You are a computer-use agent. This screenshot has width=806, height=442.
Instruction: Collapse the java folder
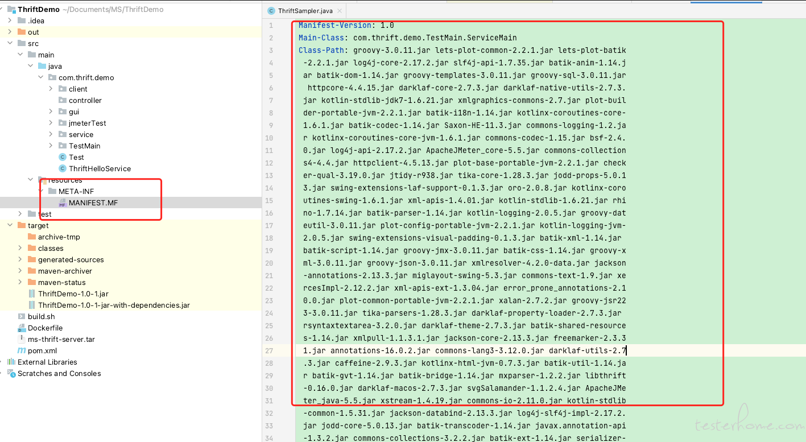click(x=31, y=66)
